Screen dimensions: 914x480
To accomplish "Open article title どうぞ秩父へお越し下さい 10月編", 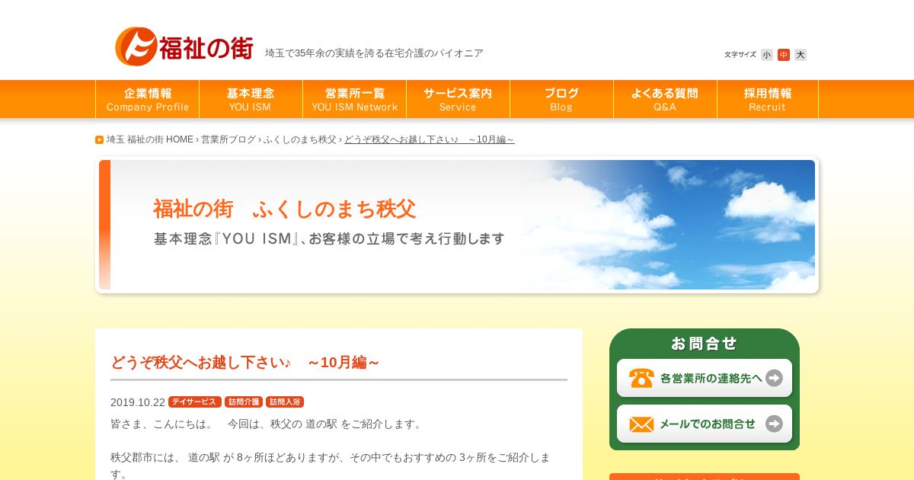I will point(245,363).
